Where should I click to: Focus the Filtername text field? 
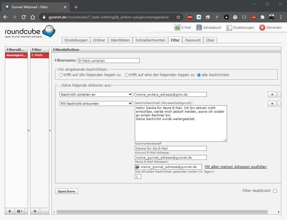tap(109, 61)
